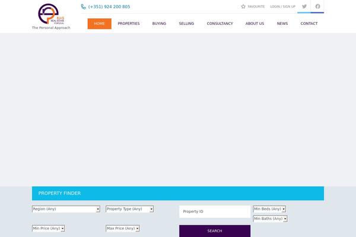
Task: Open the Facebook page icon
Action: coord(317,7)
